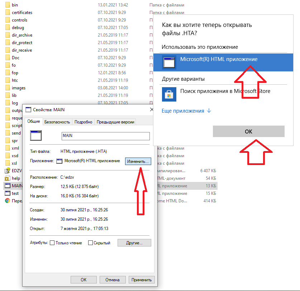The height and width of the screenshot is (291, 300).
Task: Open the "Предыдущие версии" tab
Action: [x=115, y=122]
